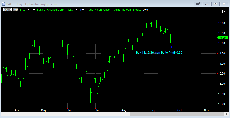Click the 16.00 price axis label
Screen dimensions: 230x118
[221, 23]
